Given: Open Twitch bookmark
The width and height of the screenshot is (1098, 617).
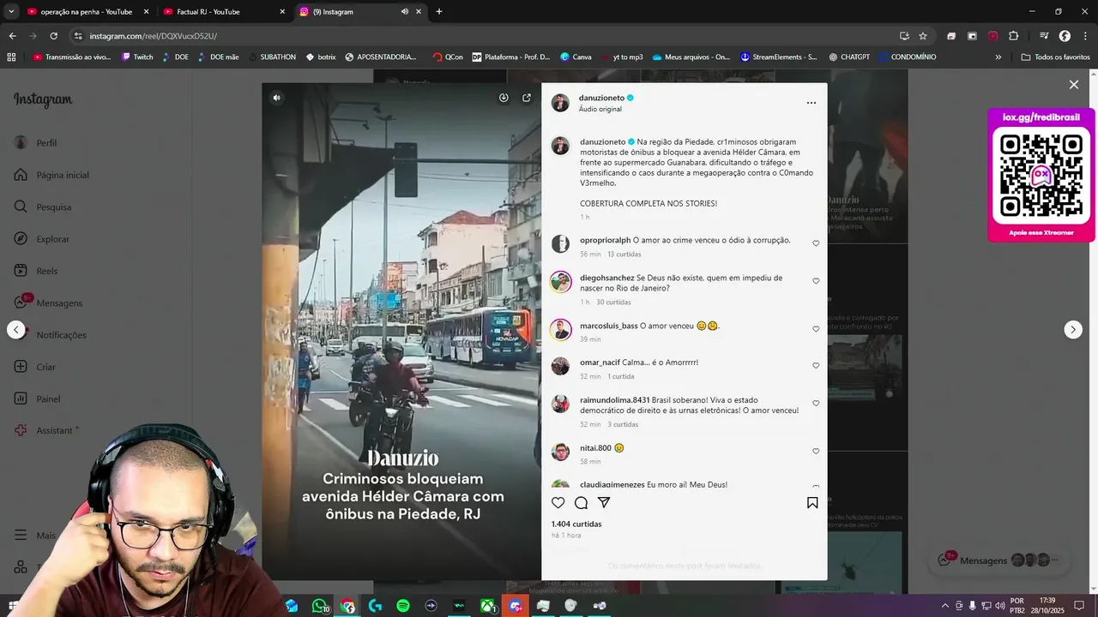Looking at the screenshot, I should coord(137,57).
